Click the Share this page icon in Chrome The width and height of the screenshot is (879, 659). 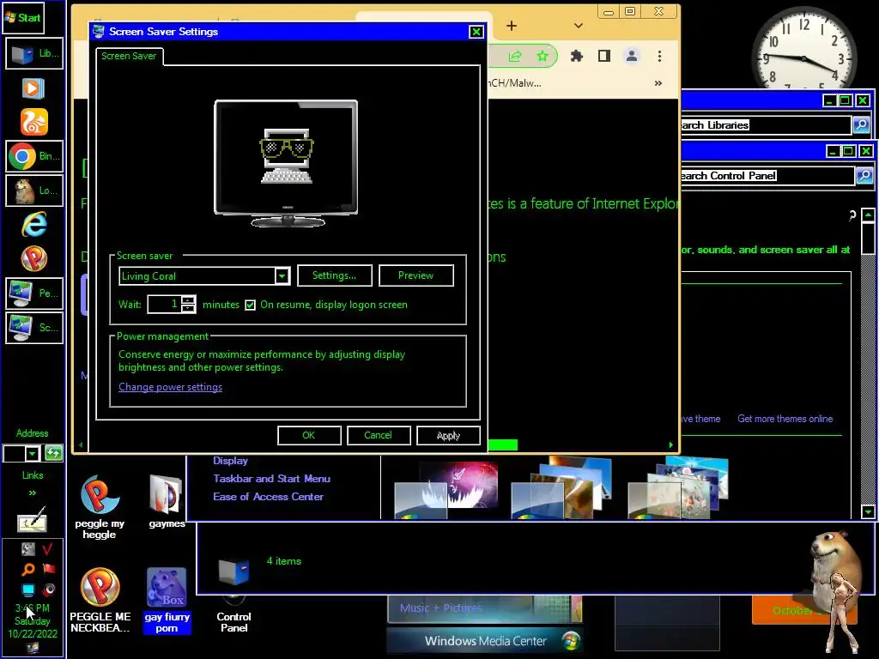pyautogui.click(x=515, y=56)
